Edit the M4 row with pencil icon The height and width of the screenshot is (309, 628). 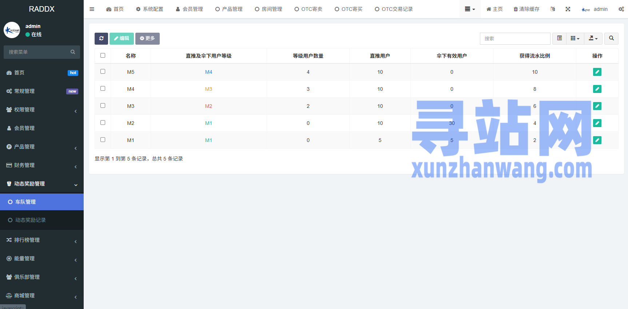point(597,89)
